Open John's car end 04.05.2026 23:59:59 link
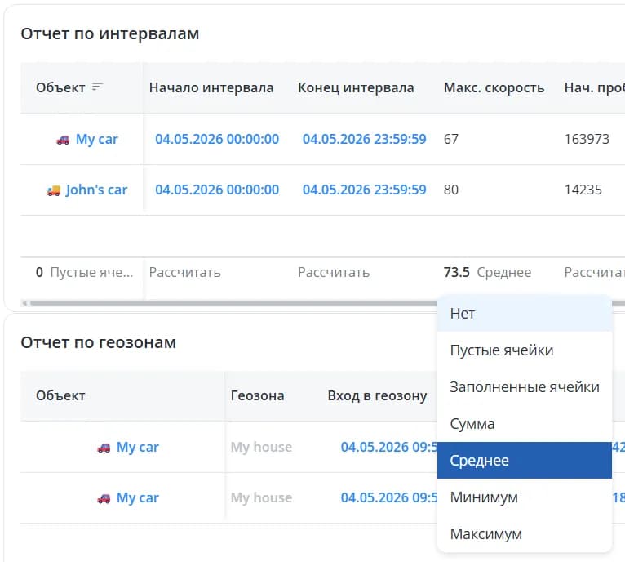 [x=365, y=190]
